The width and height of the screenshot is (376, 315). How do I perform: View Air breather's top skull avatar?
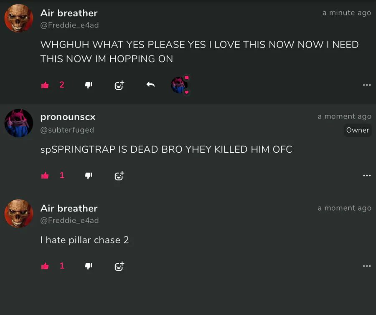[x=19, y=18]
